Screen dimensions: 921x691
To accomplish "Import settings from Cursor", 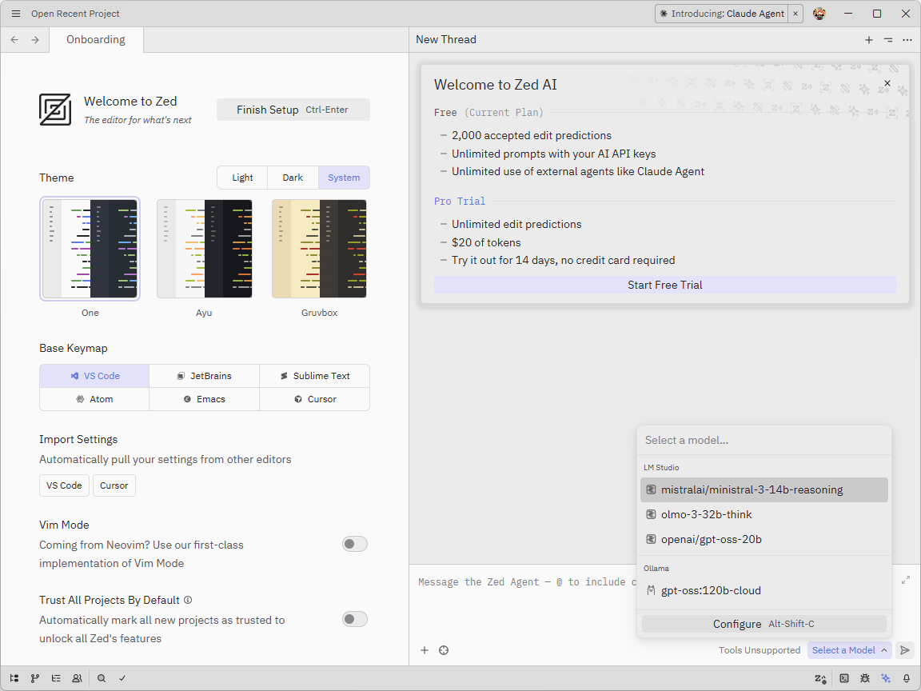I will click(114, 485).
